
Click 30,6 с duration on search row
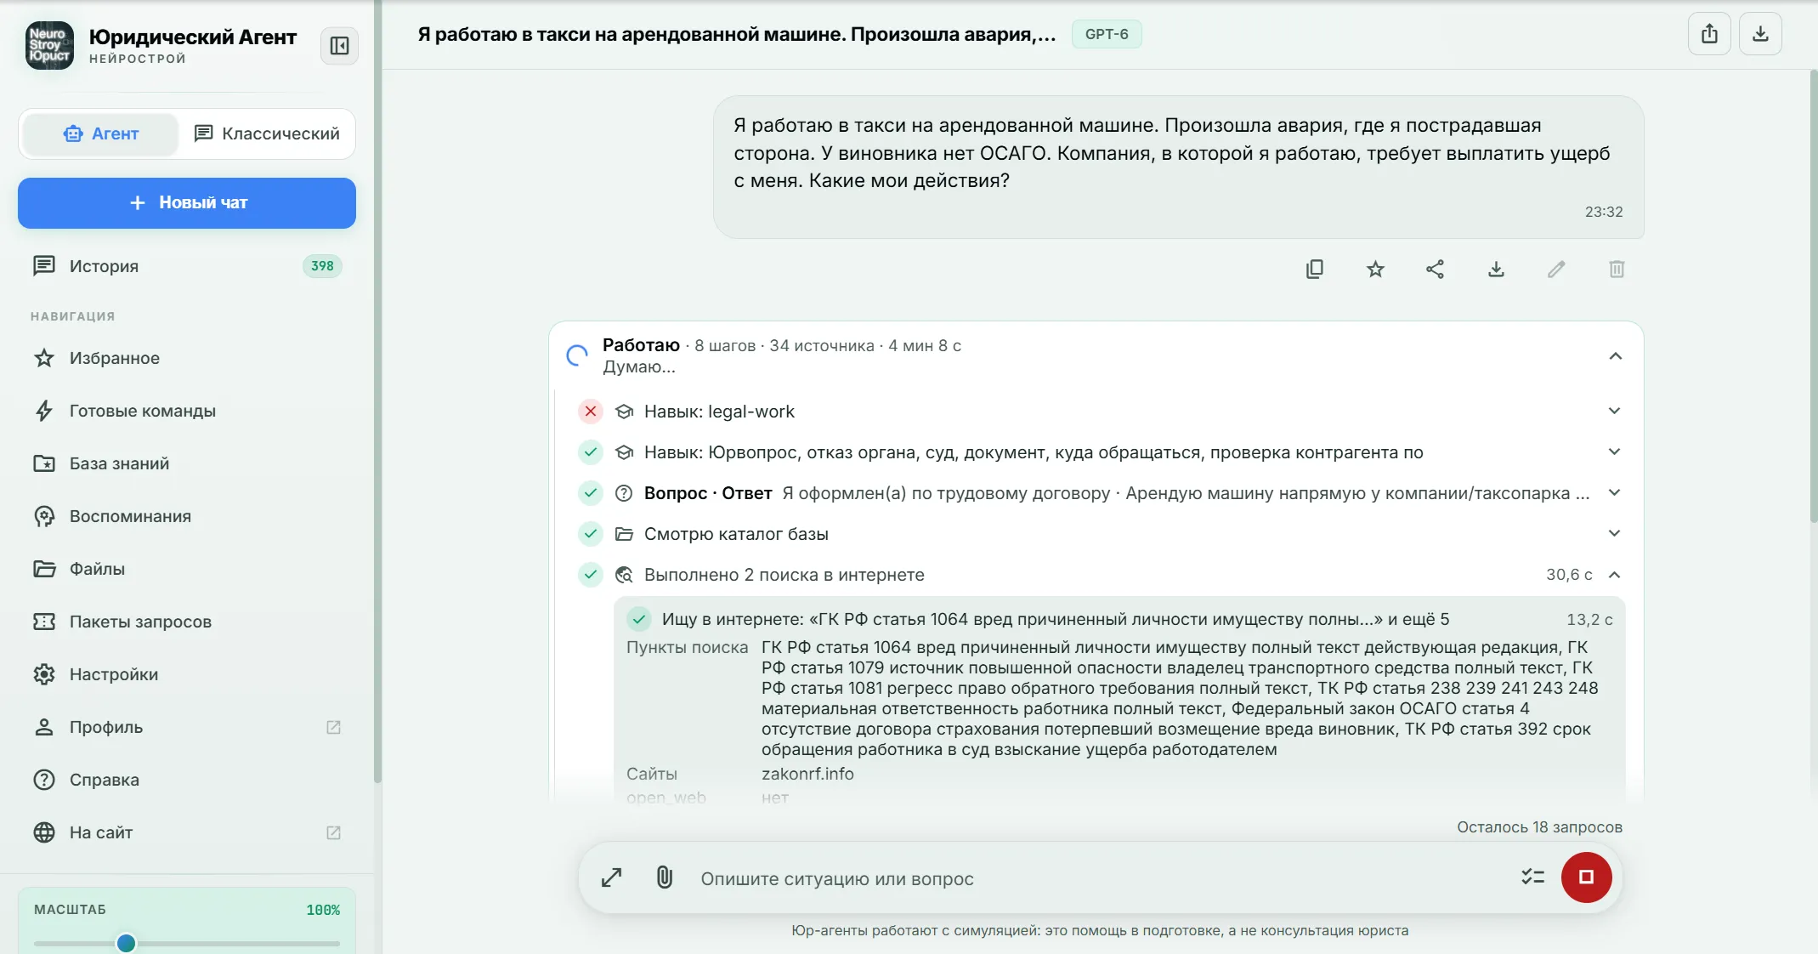pyautogui.click(x=1569, y=575)
